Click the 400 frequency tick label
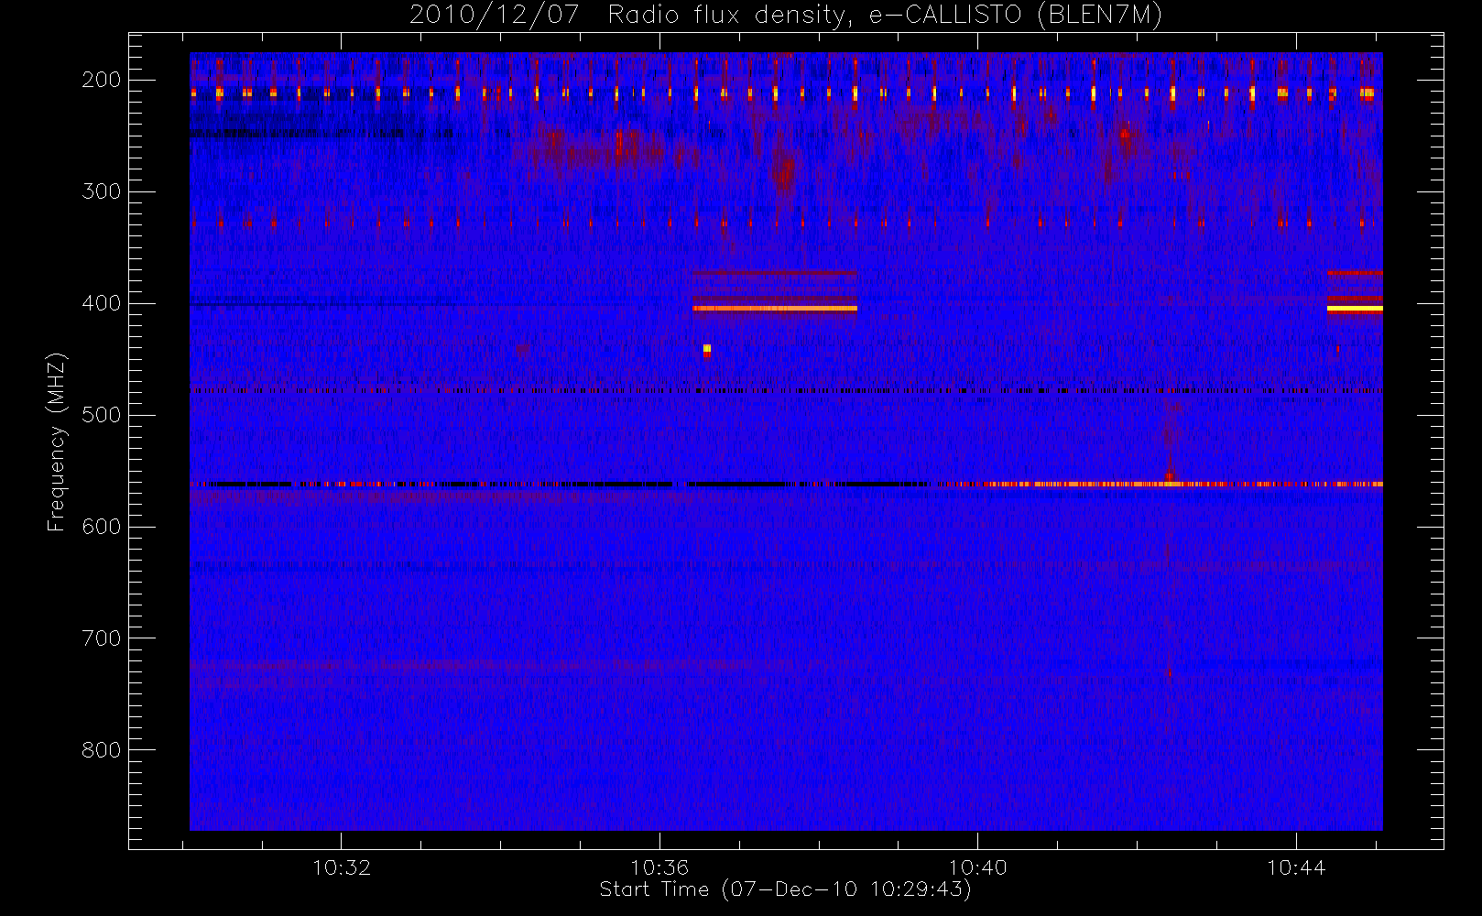Image resolution: width=1482 pixels, height=916 pixels. tap(102, 303)
